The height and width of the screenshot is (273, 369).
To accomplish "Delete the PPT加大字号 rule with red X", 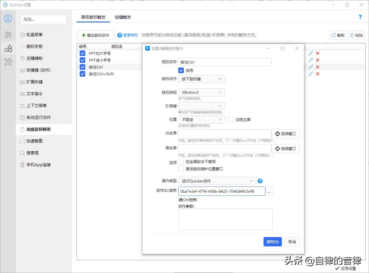I will [x=317, y=53].
